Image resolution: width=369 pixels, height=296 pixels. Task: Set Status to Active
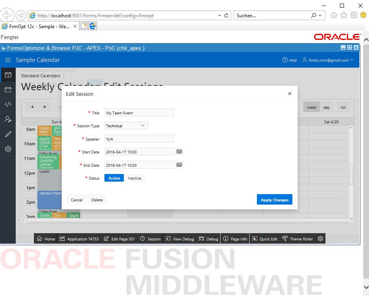114,178
